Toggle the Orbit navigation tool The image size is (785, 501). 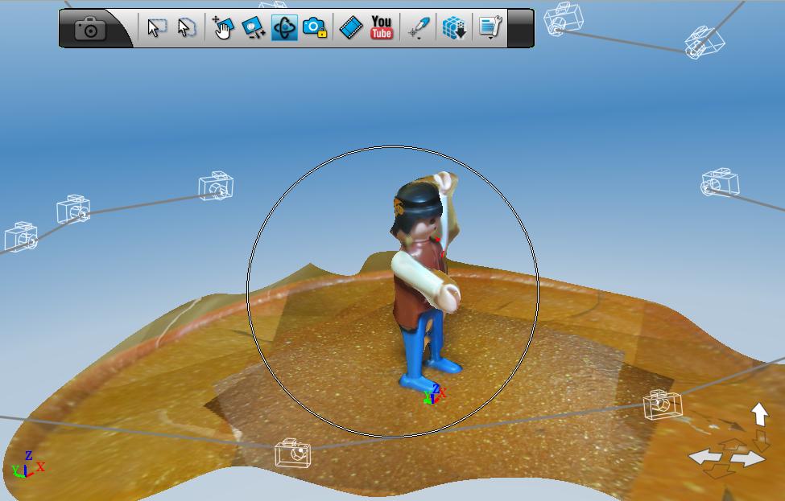coord(284,27)
